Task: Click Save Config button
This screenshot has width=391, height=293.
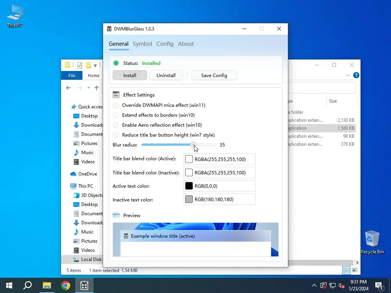Action: point(214,75)
